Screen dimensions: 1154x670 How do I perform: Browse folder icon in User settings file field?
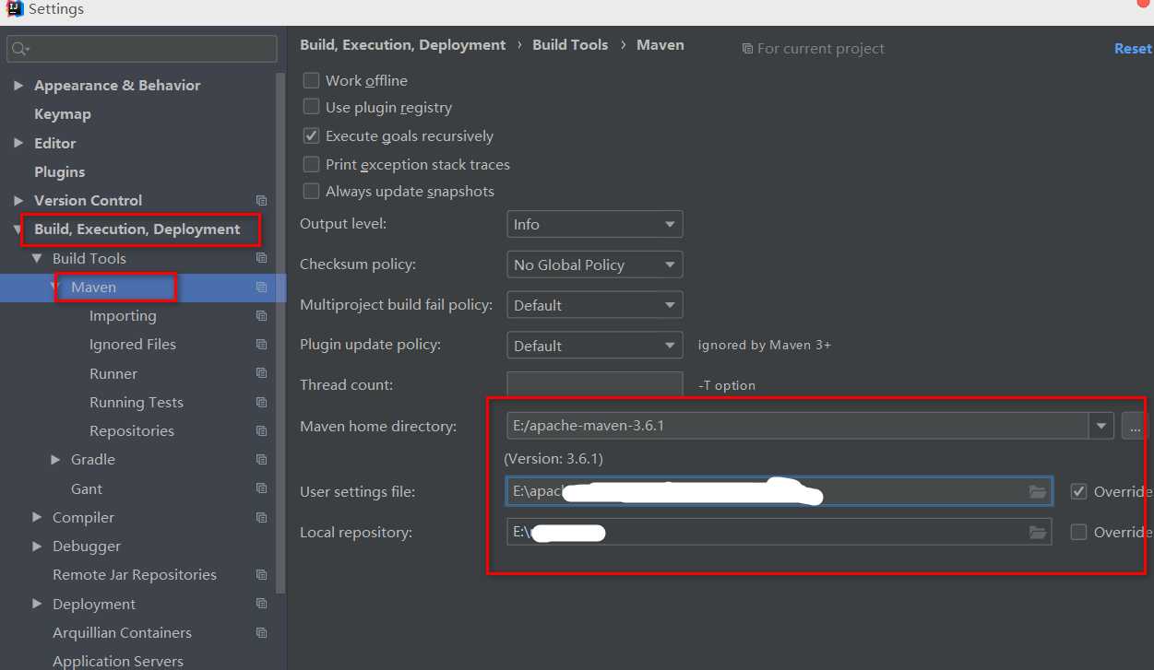[1038, 491]
